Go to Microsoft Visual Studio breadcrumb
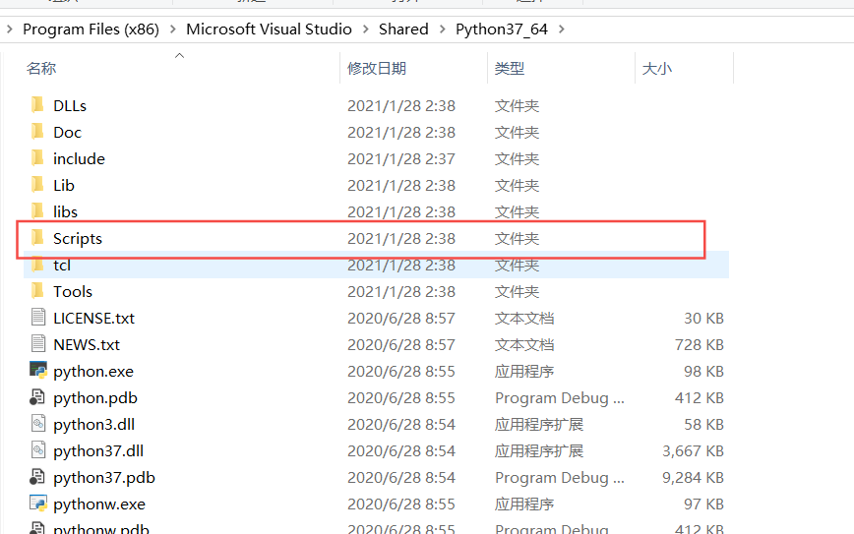 point(269,29)
